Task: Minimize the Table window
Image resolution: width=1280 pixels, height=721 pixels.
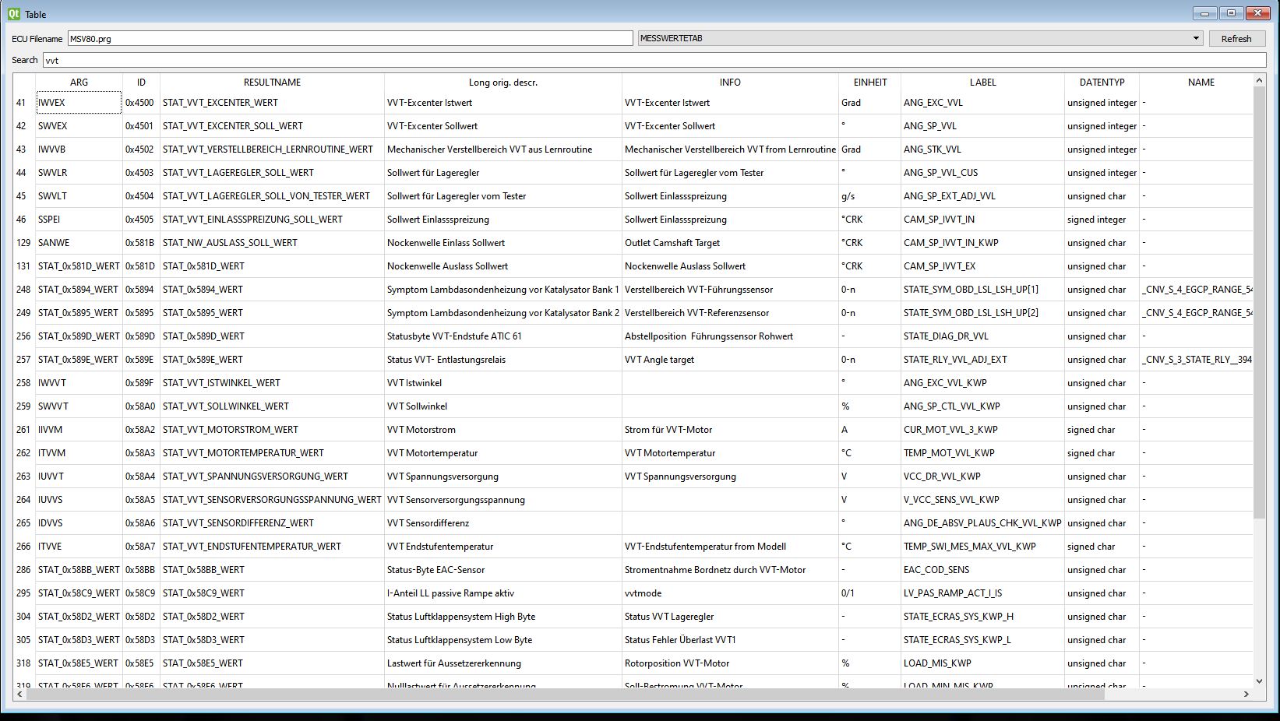Action: (1205, 13)
